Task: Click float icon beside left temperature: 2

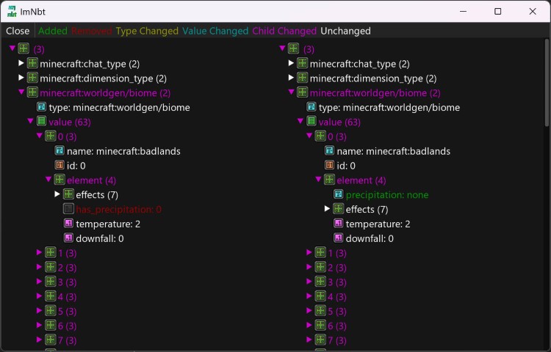Action: (x=68, y=223)
